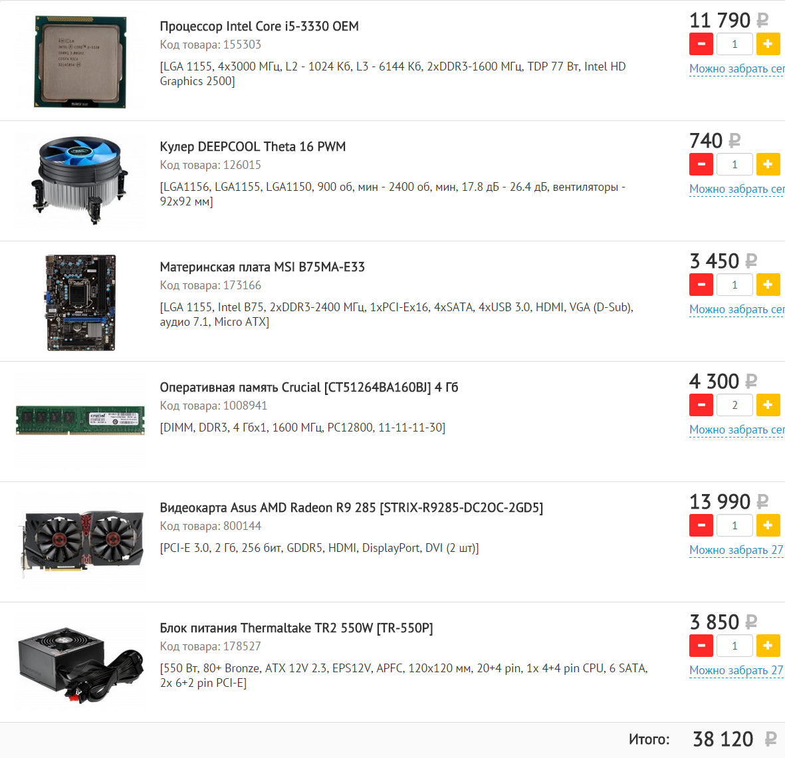Click the motherboard quantity input field
The width and height of the screenshot is (785, 758).
pyautogui.click(x=734, y=285)
